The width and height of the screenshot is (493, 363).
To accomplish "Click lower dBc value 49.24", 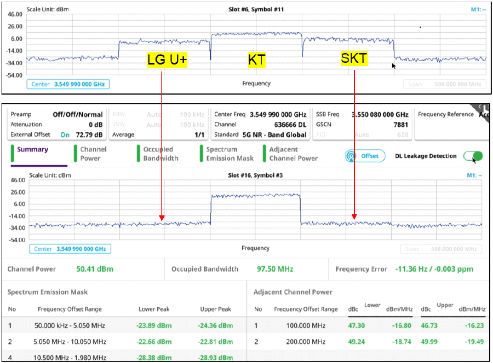I will pyautogui.click(x=356, y=341).
